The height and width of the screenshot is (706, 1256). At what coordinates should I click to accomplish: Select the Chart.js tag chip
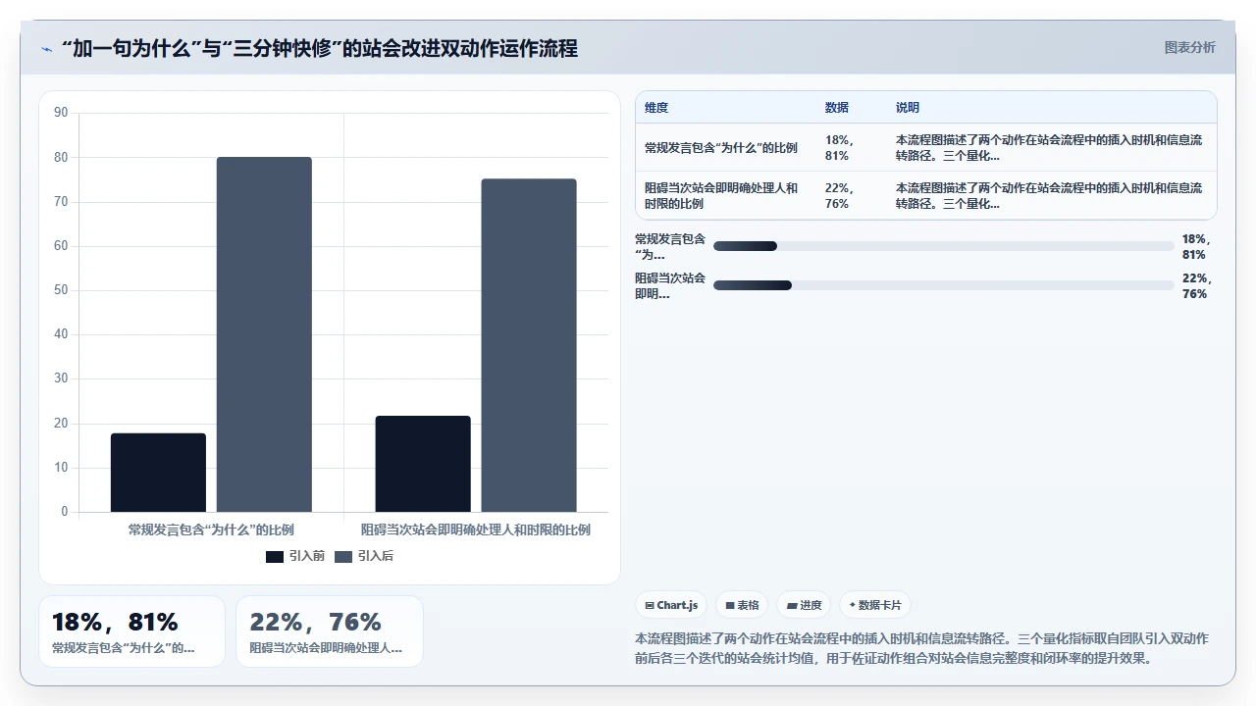671,605
